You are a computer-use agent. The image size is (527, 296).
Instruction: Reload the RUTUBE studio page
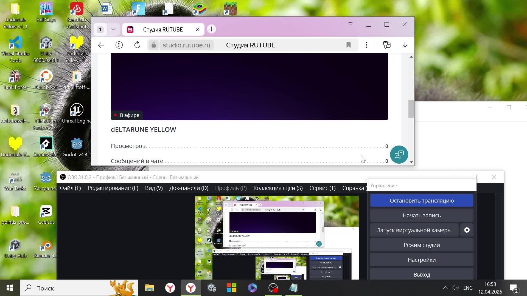tap(137, 45)
